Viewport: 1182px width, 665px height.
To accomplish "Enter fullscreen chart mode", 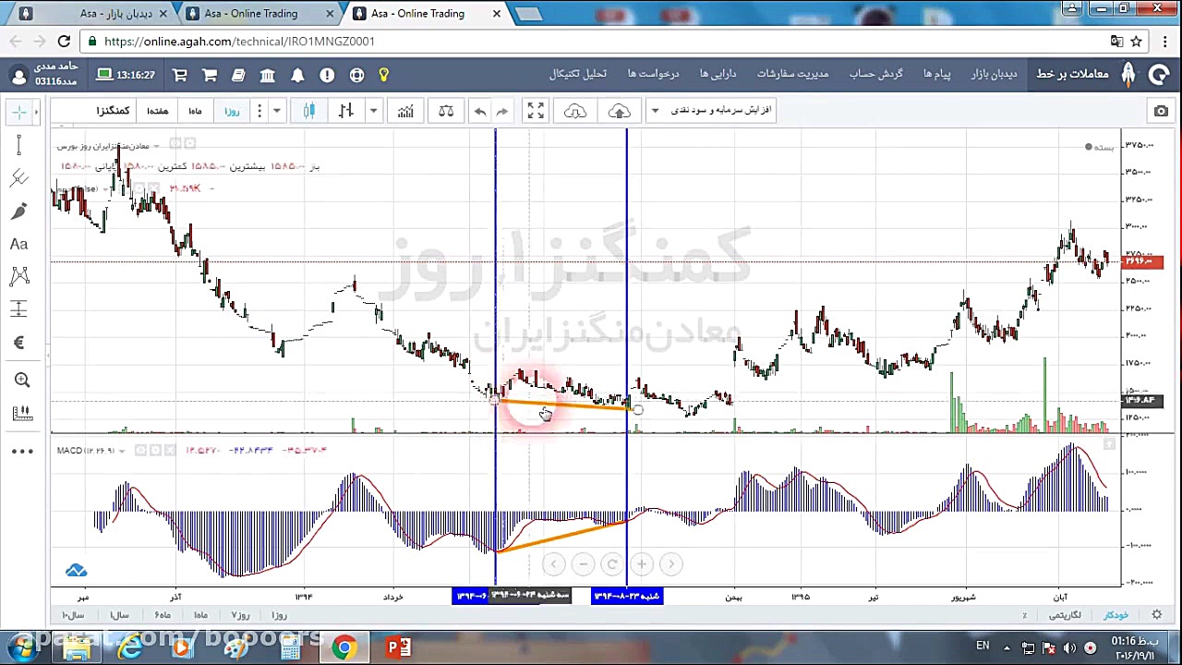I will 536,111.
